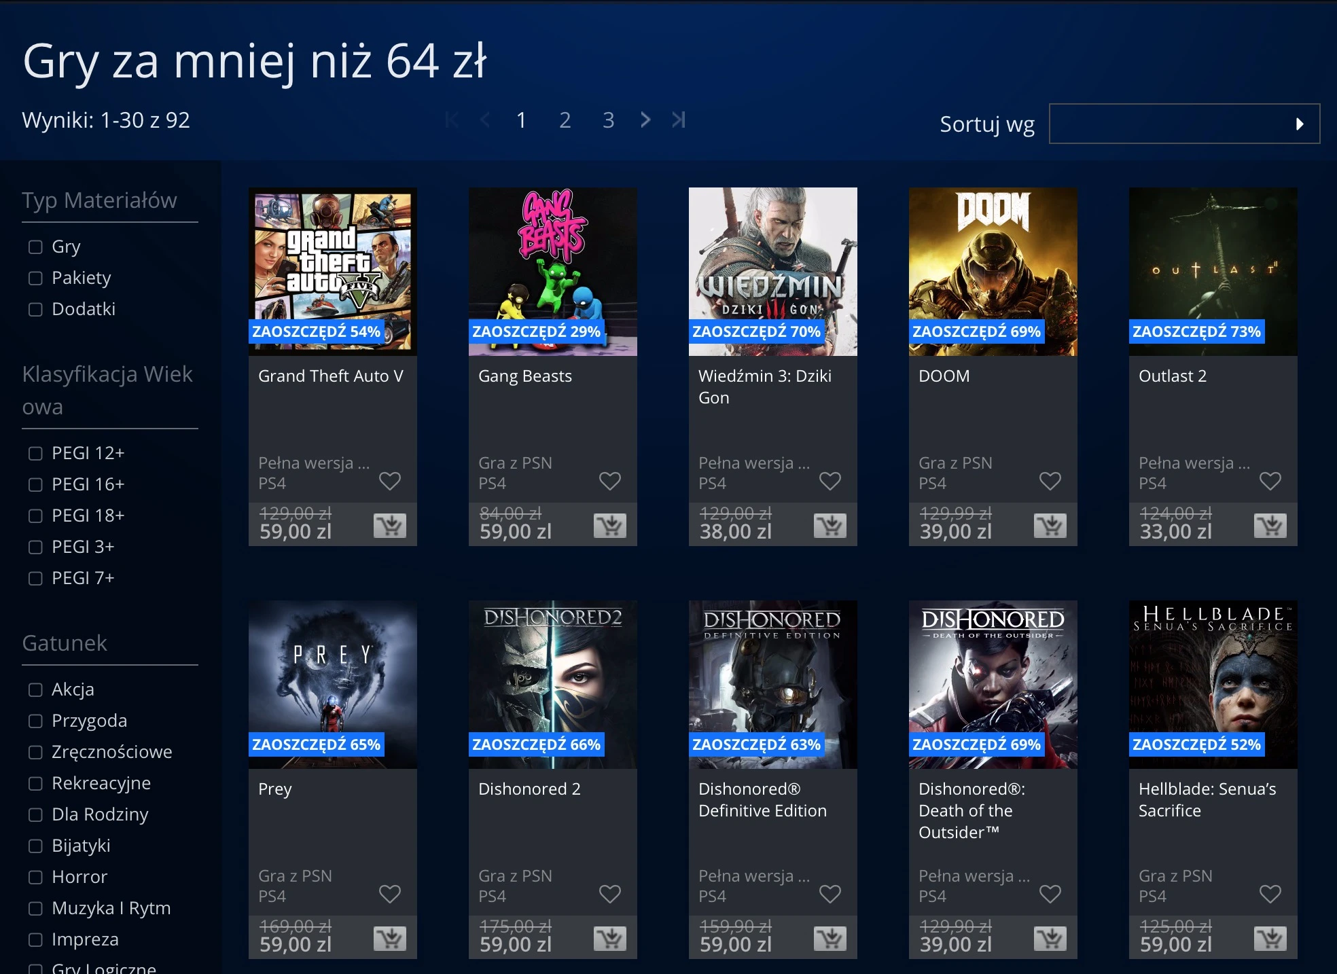This screenshot has width=1337, height=974.
Task: Add Wiedźmin 3: Dziki Gon to wishlist
Action: click(830, 481)
